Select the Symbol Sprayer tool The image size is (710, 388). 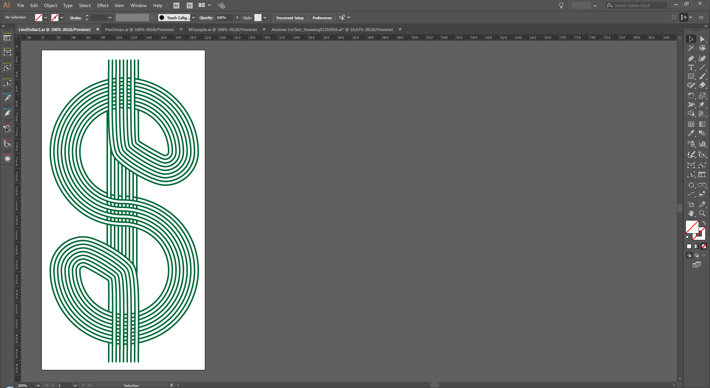(x=691, y=144)
